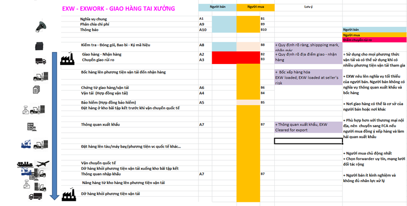Select Bốc hàng lên phương tiện vận tải đến nhận hàng

pyautogui.click(x=123, y=72)
